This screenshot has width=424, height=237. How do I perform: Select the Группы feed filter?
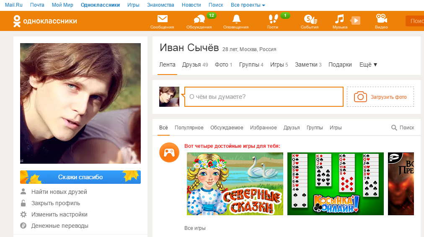315,128
